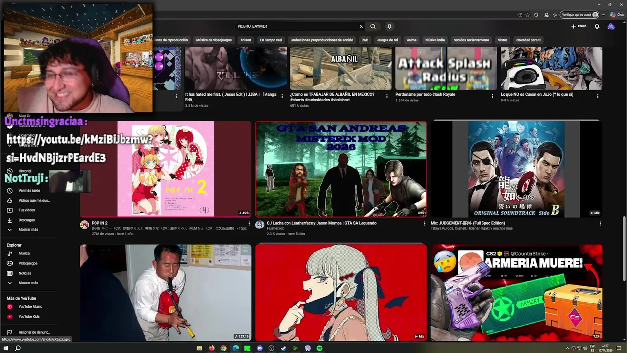The image size is (627, 353).
Task: Open options menu for Mix JUDGEMENT video
Action: [x=600, y=224]
